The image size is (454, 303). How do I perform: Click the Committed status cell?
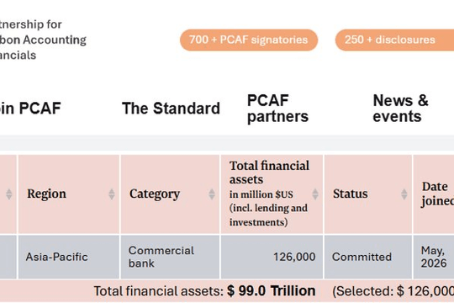[368, 257]
